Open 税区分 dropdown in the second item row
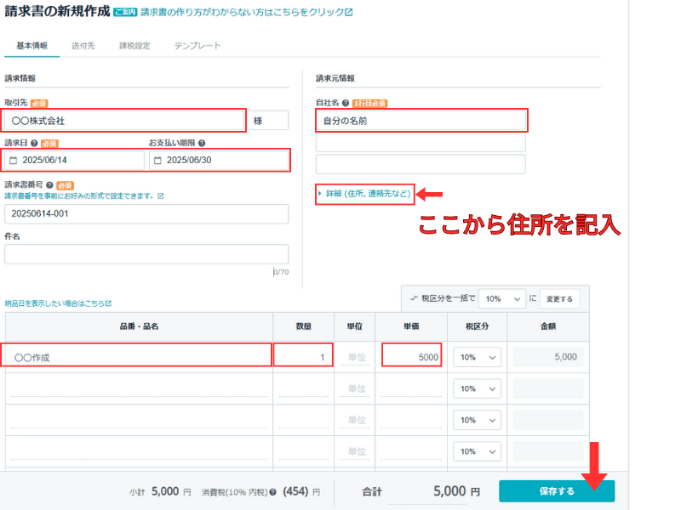Screen dimensions: 681x510 (x=476, y=388)
